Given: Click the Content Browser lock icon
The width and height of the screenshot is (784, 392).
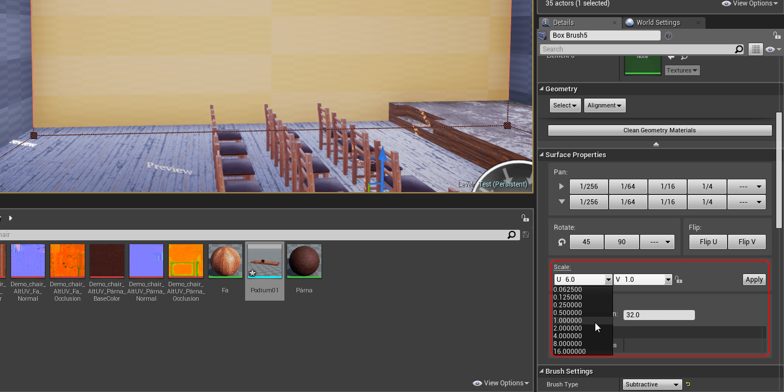Looking at the screenshot, I should click(x=525, y=218).
